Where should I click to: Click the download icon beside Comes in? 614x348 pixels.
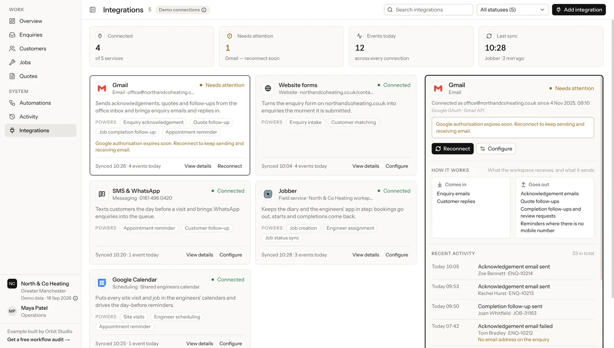439,184
